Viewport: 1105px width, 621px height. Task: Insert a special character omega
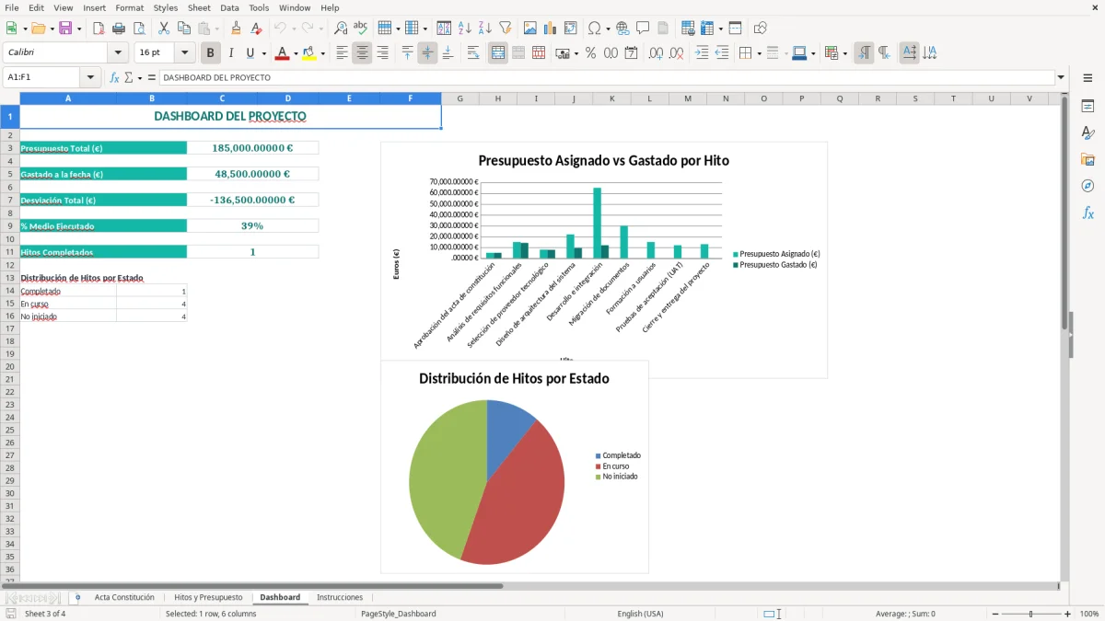[x=594, y=29]
